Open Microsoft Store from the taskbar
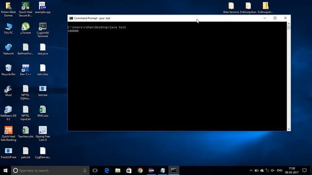 click(x=129, y=171)
